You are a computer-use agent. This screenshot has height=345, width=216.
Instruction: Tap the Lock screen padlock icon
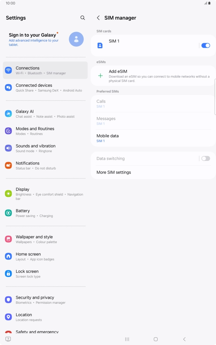(x=9, y=274)
